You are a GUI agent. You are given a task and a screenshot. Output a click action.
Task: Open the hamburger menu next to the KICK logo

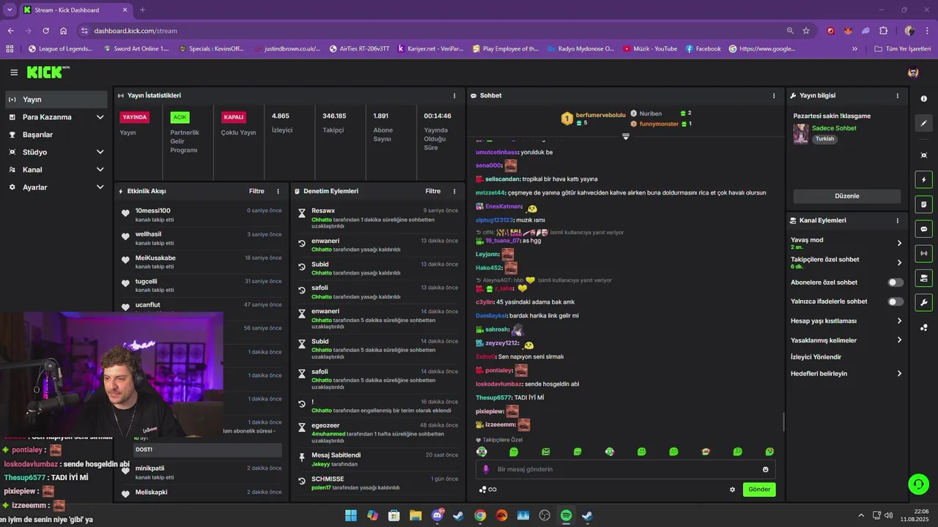coord(14,72)
